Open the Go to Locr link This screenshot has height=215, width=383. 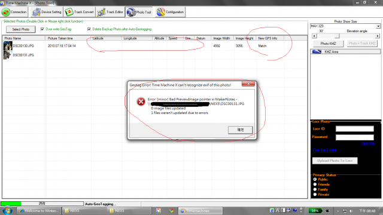pyautogui.click(x=324, y=150)
